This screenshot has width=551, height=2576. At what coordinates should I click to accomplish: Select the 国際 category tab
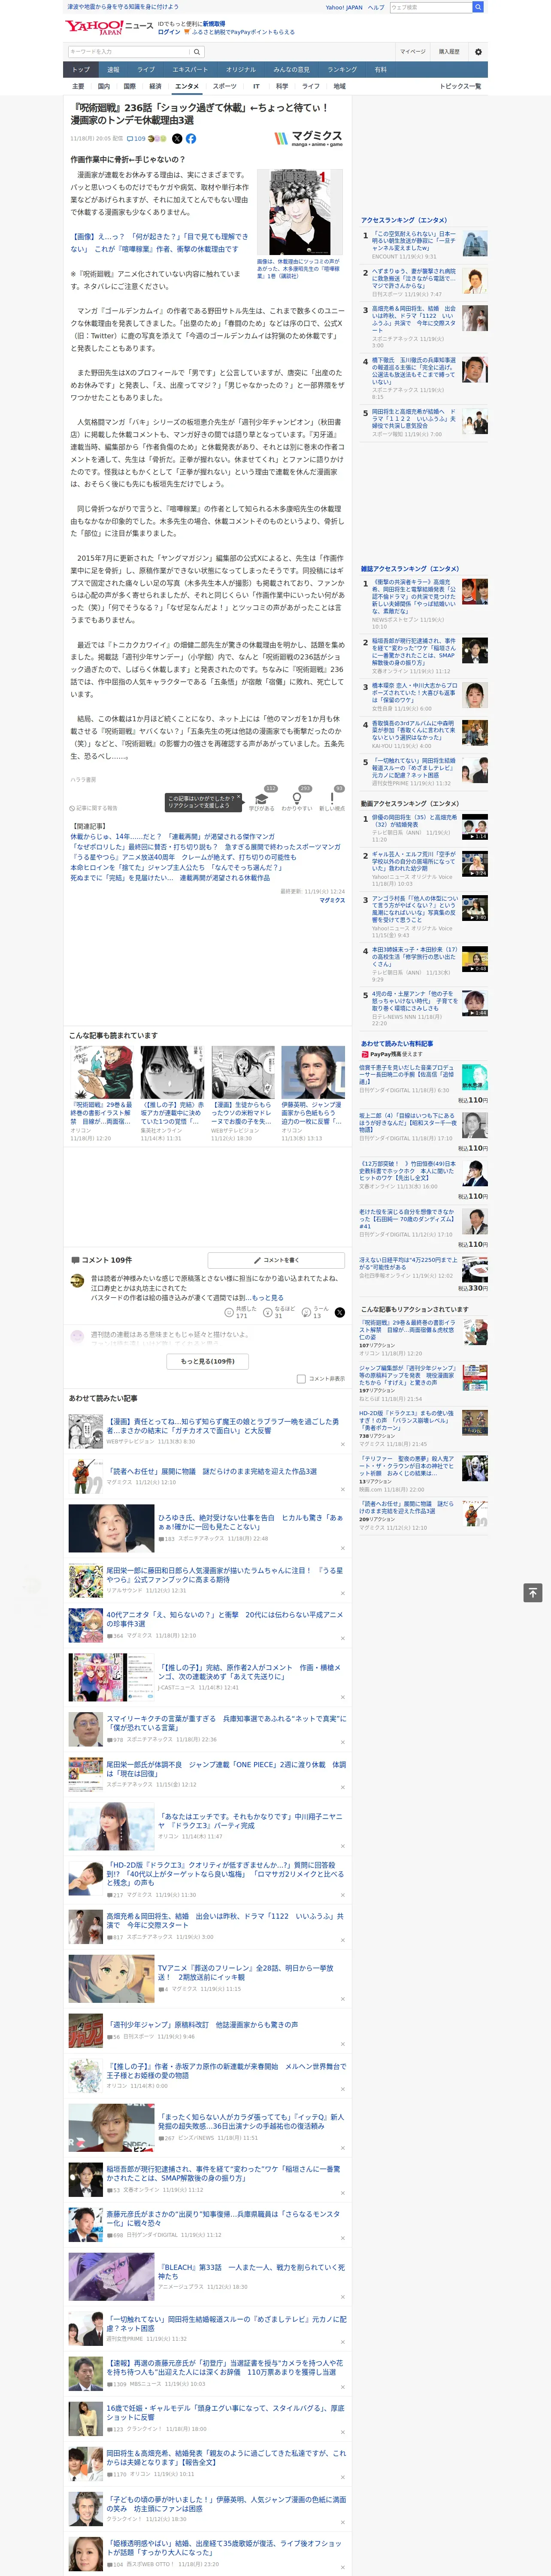pyautogui.click(x=129, y=86)
